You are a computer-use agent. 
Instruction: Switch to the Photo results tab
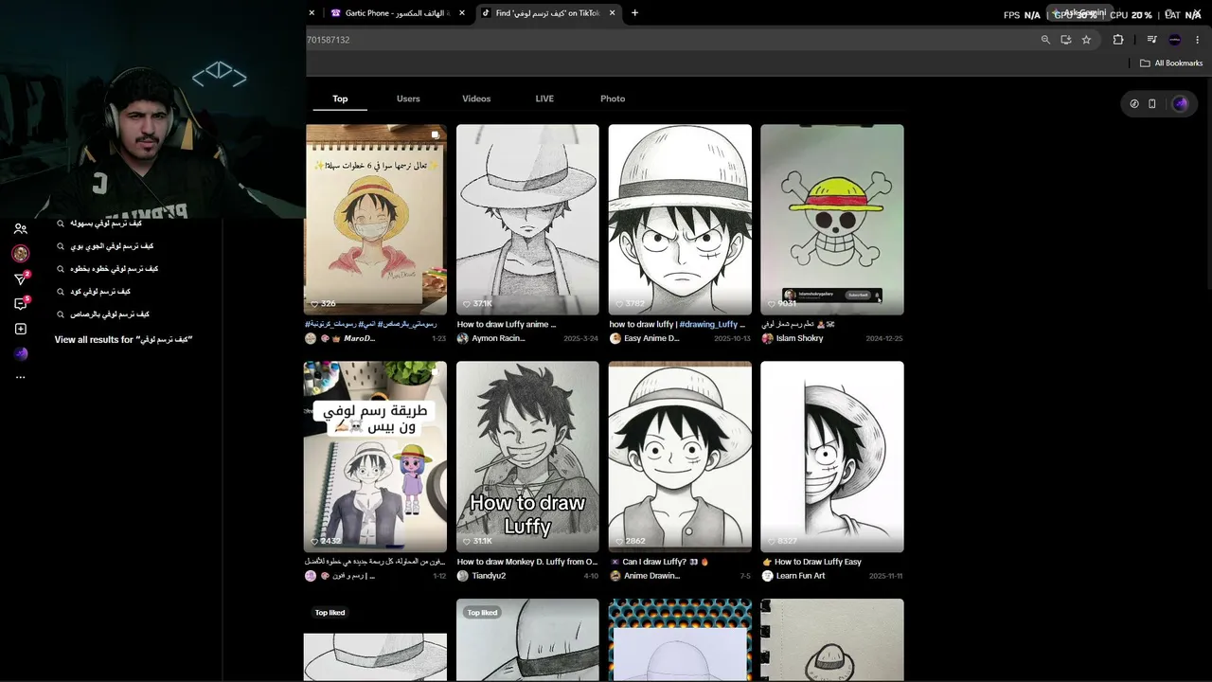[x=613, y=99]
